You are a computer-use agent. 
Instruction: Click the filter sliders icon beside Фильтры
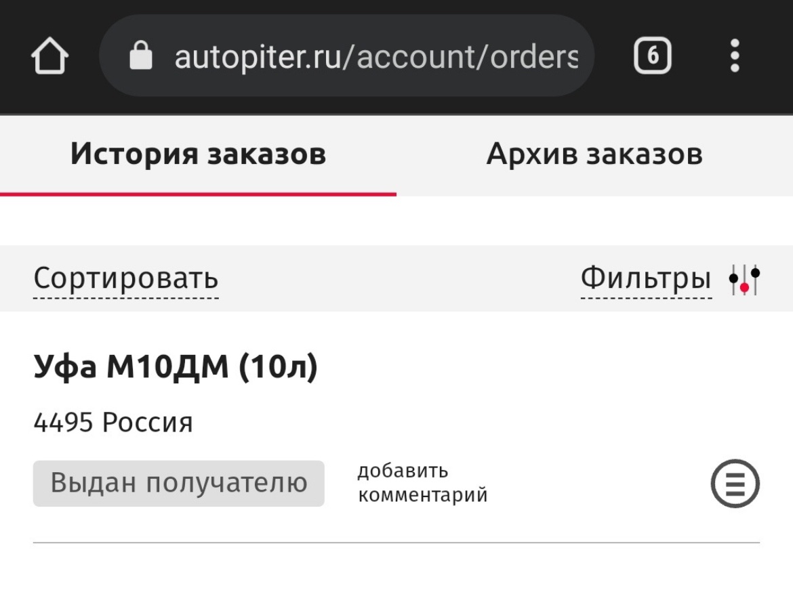(x=744, y=280)
